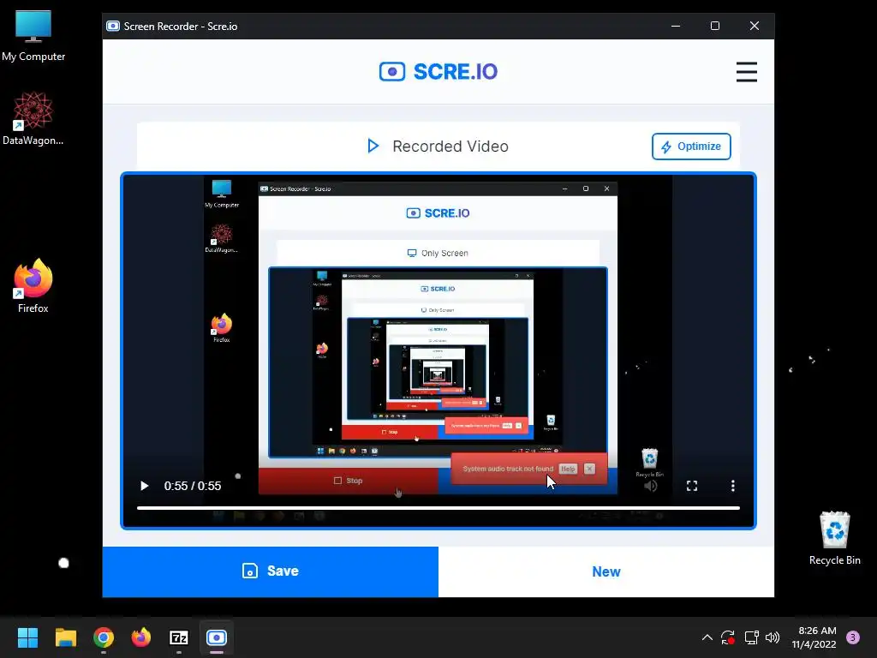This screenshot has width=877, height=658.
Task: Click the Screen Recorder title bar icon
Action: (x=113, y=27)
